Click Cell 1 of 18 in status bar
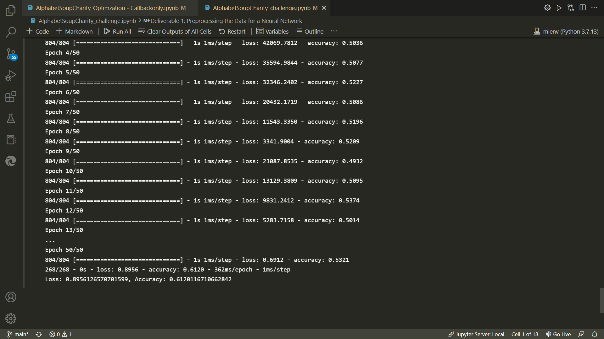This screenshot has height=339, width=604. (524, 334)
